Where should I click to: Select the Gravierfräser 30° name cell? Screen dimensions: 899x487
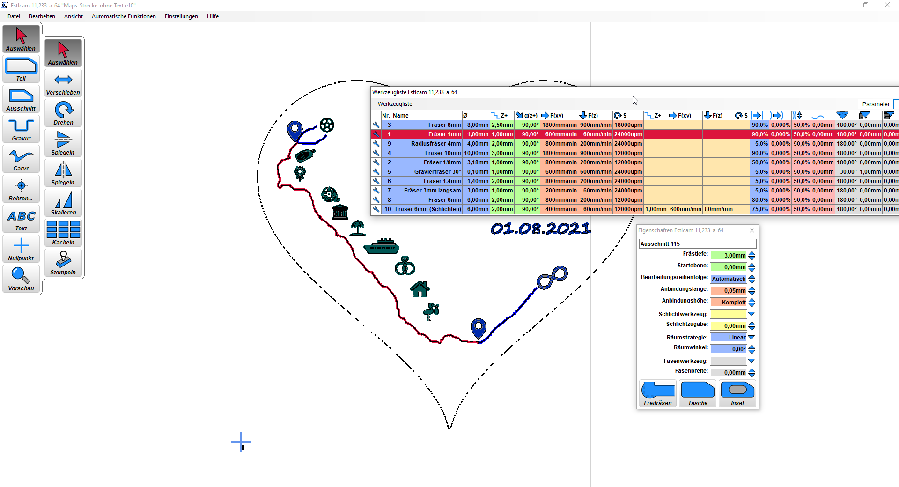[x=427, y=172]
